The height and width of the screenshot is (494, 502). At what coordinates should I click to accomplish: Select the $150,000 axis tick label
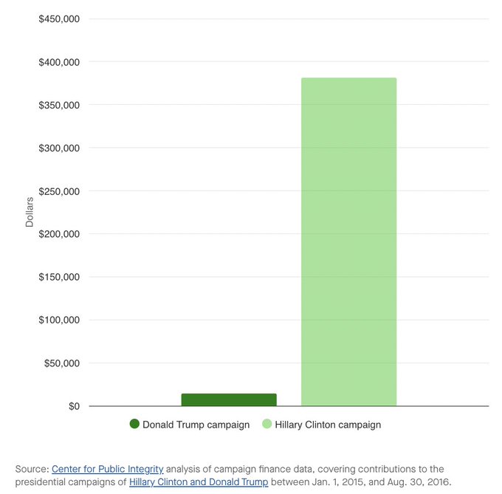tap(59, 277)
